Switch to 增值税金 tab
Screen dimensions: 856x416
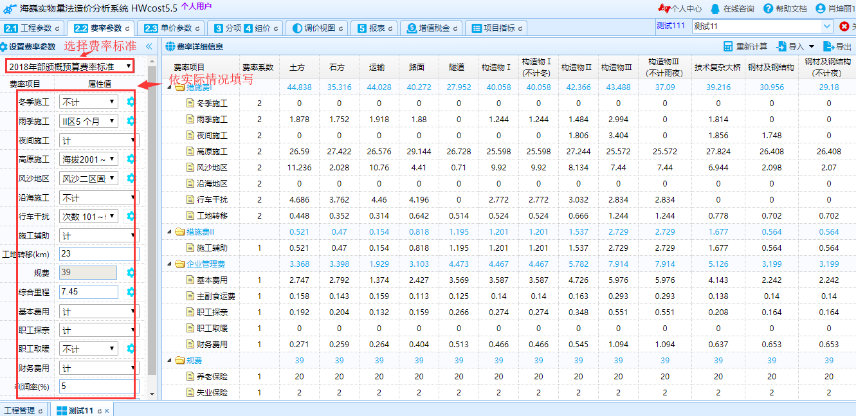[x=430, y=29]
